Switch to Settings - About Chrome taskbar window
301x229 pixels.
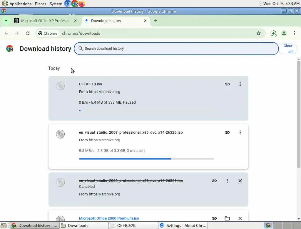click(x=183, y=225)
